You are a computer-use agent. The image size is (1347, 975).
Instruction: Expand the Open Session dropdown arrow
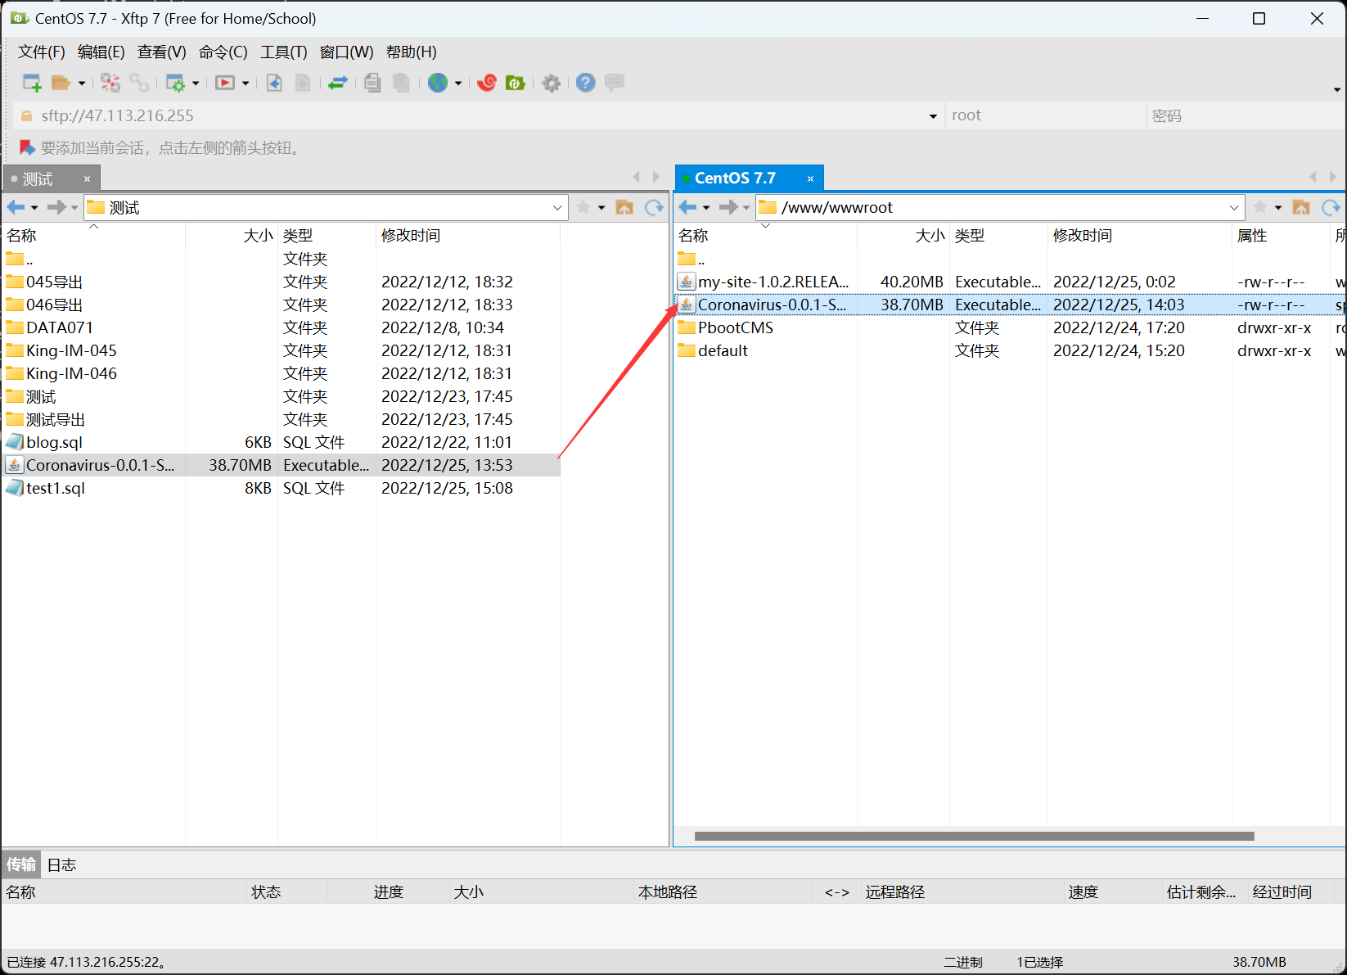point(82,84)
